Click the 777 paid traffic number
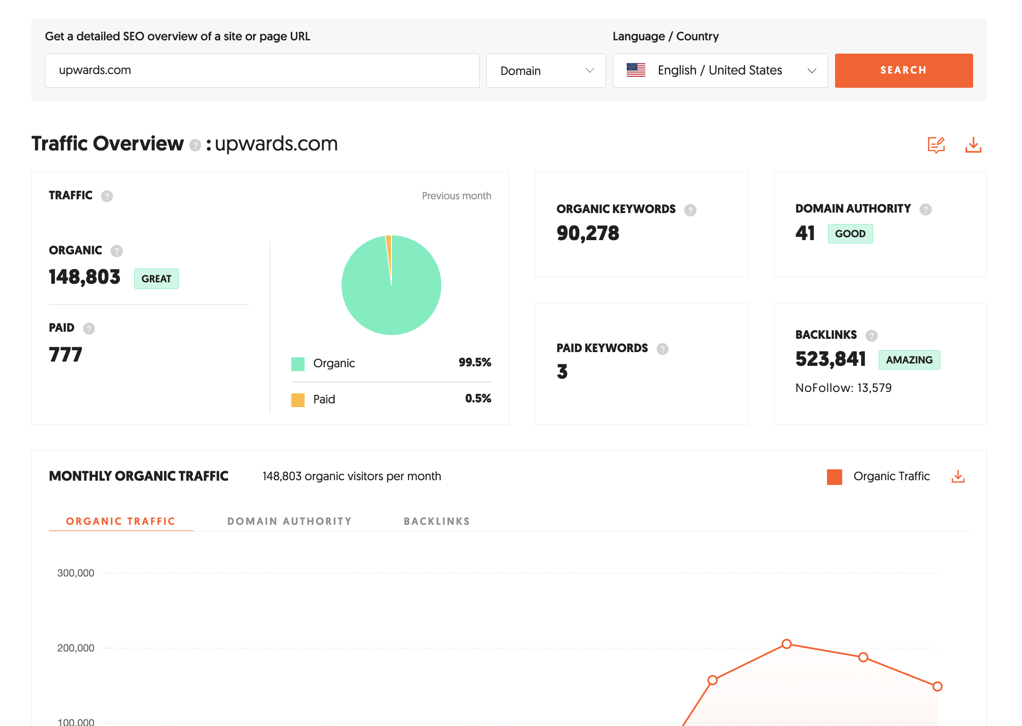Image resolution: width=1022 pixels, height=726 pixels. click(65, 355)
